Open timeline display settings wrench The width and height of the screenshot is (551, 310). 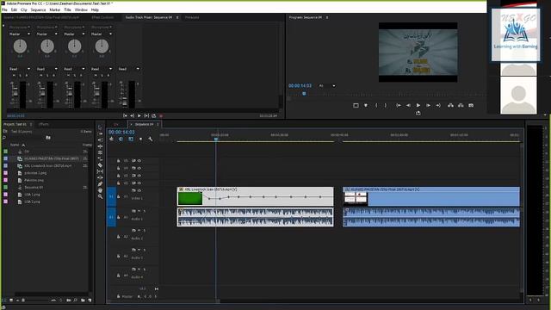151,139
